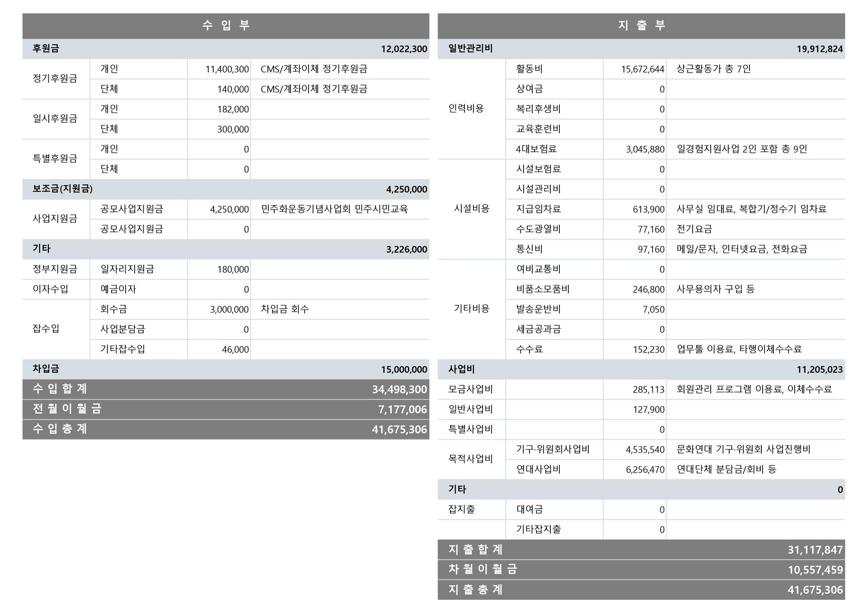
Task: Click the 46,000 기타잡수입 amount
Action: click(x=235, y=349)
